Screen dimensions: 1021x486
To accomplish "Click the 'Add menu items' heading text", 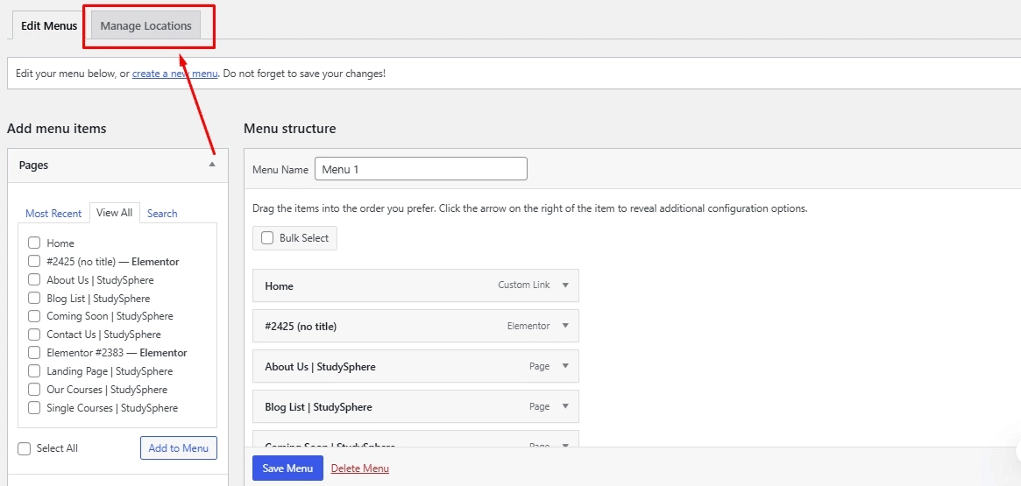I will pyautogui.click(x=57, y=129).
